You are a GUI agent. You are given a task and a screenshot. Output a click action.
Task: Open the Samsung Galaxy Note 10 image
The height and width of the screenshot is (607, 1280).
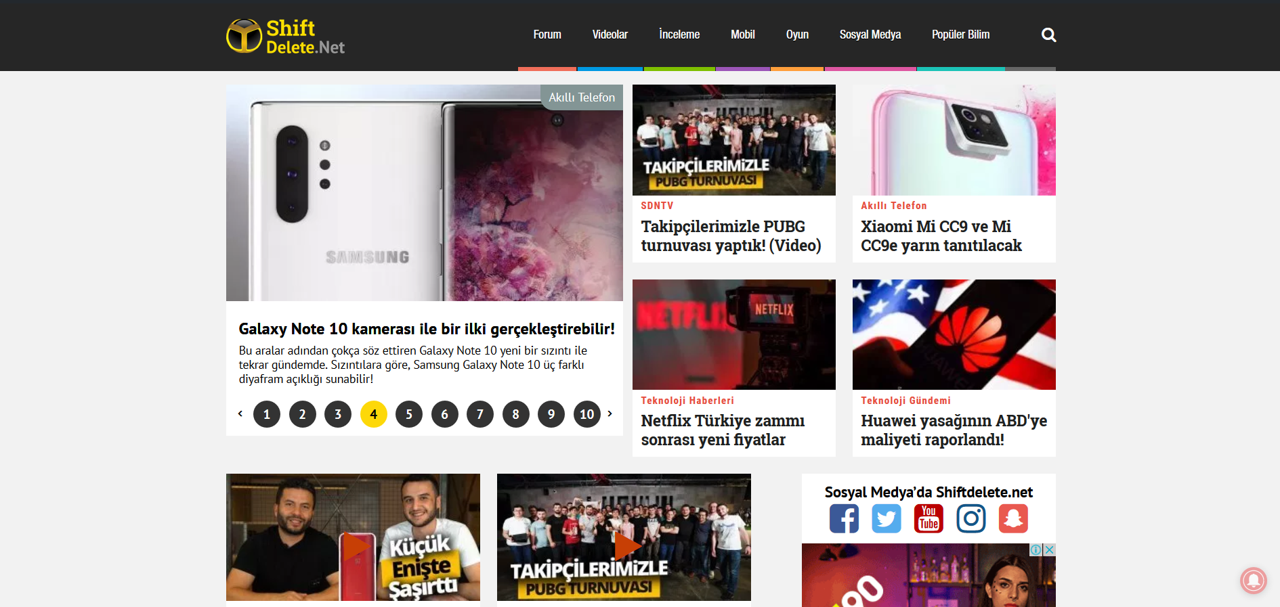425,193
